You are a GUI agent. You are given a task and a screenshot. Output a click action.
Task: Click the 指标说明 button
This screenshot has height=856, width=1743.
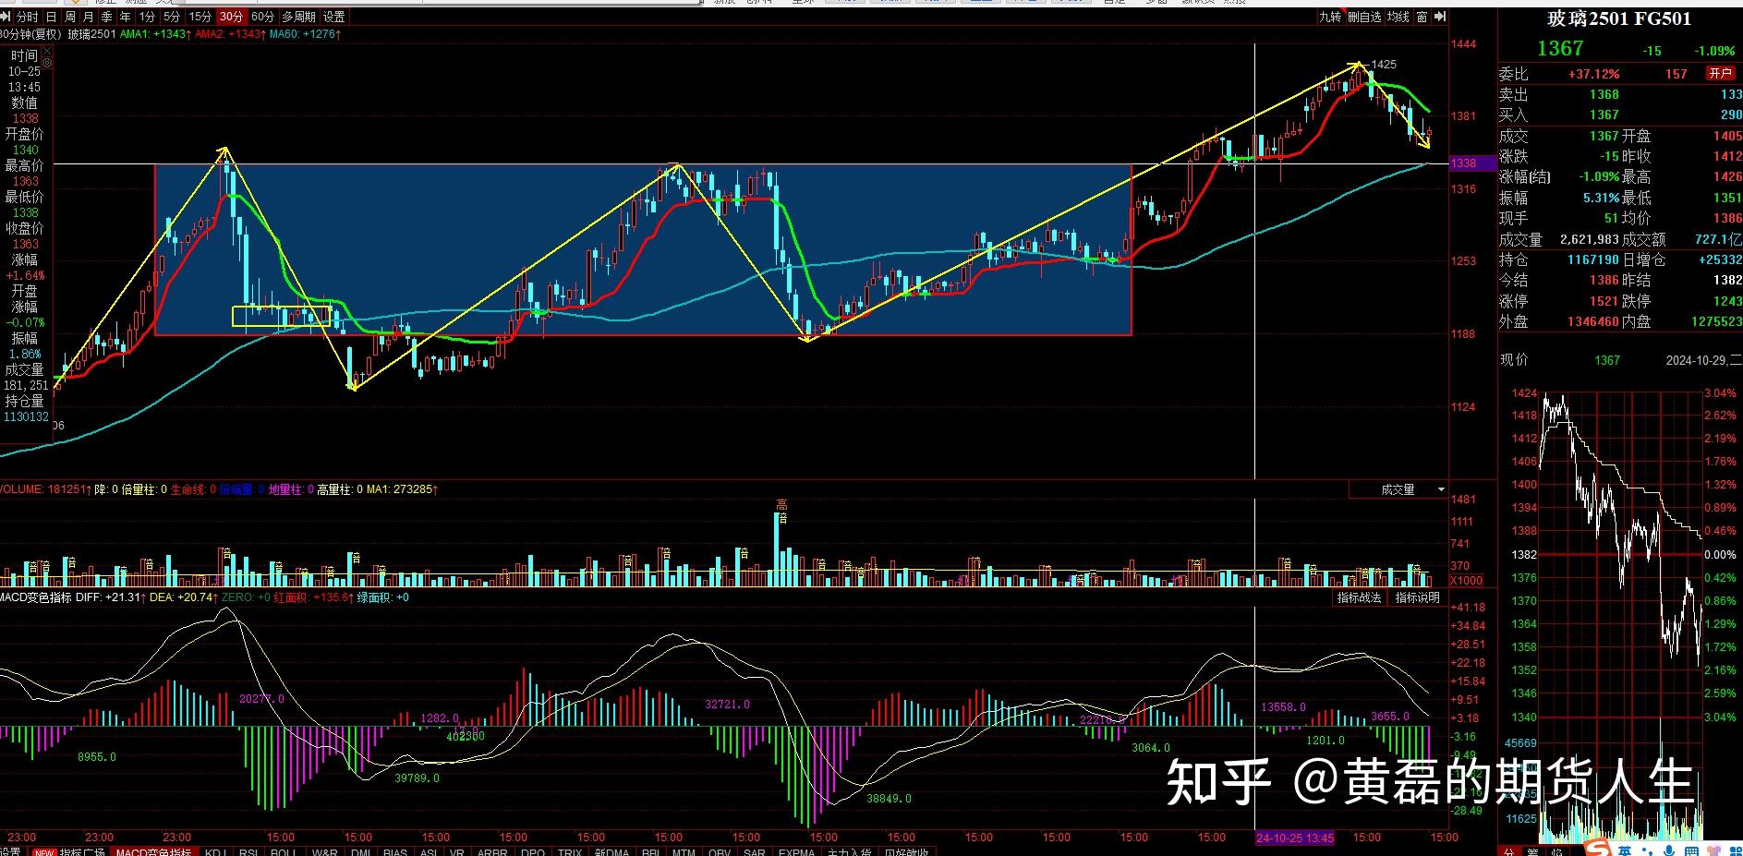[1417, 597]
